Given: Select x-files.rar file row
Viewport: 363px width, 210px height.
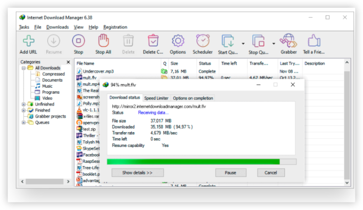Looking at the screenshot, I should 91,116.
